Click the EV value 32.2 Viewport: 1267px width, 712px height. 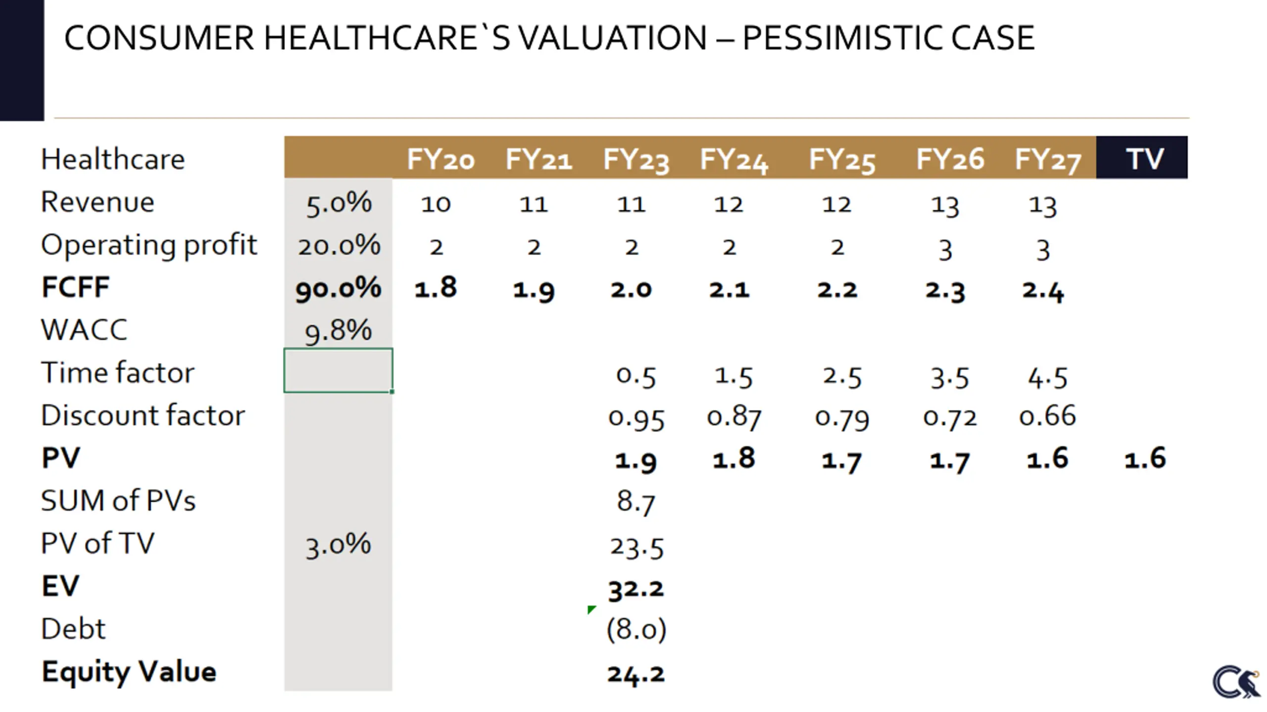coord(636,589)
